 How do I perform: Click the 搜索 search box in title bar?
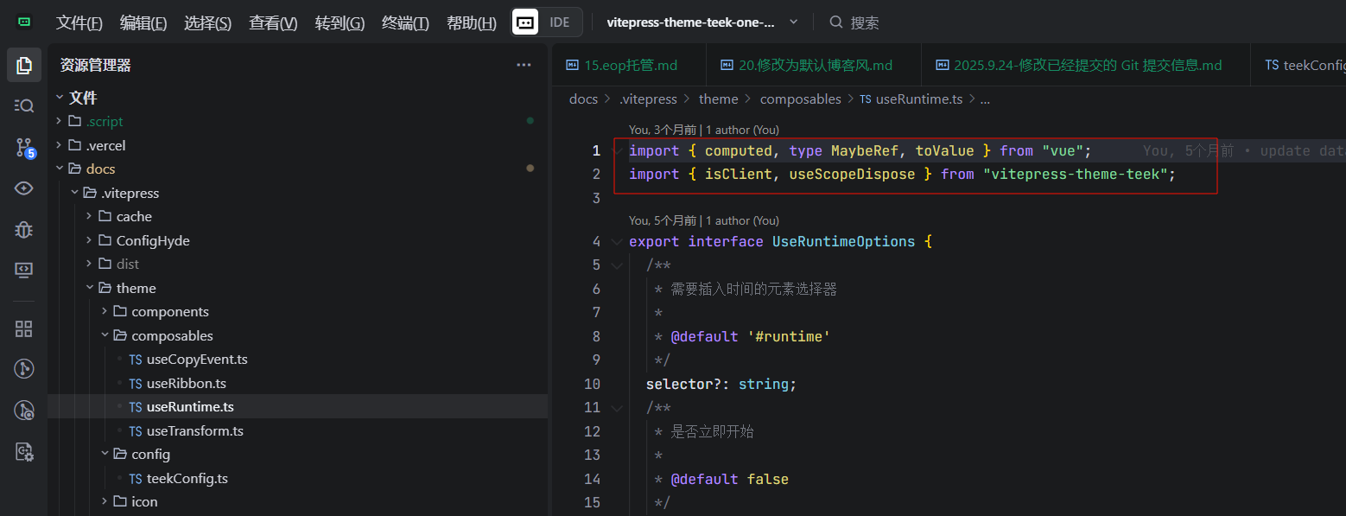click(864, 23)
